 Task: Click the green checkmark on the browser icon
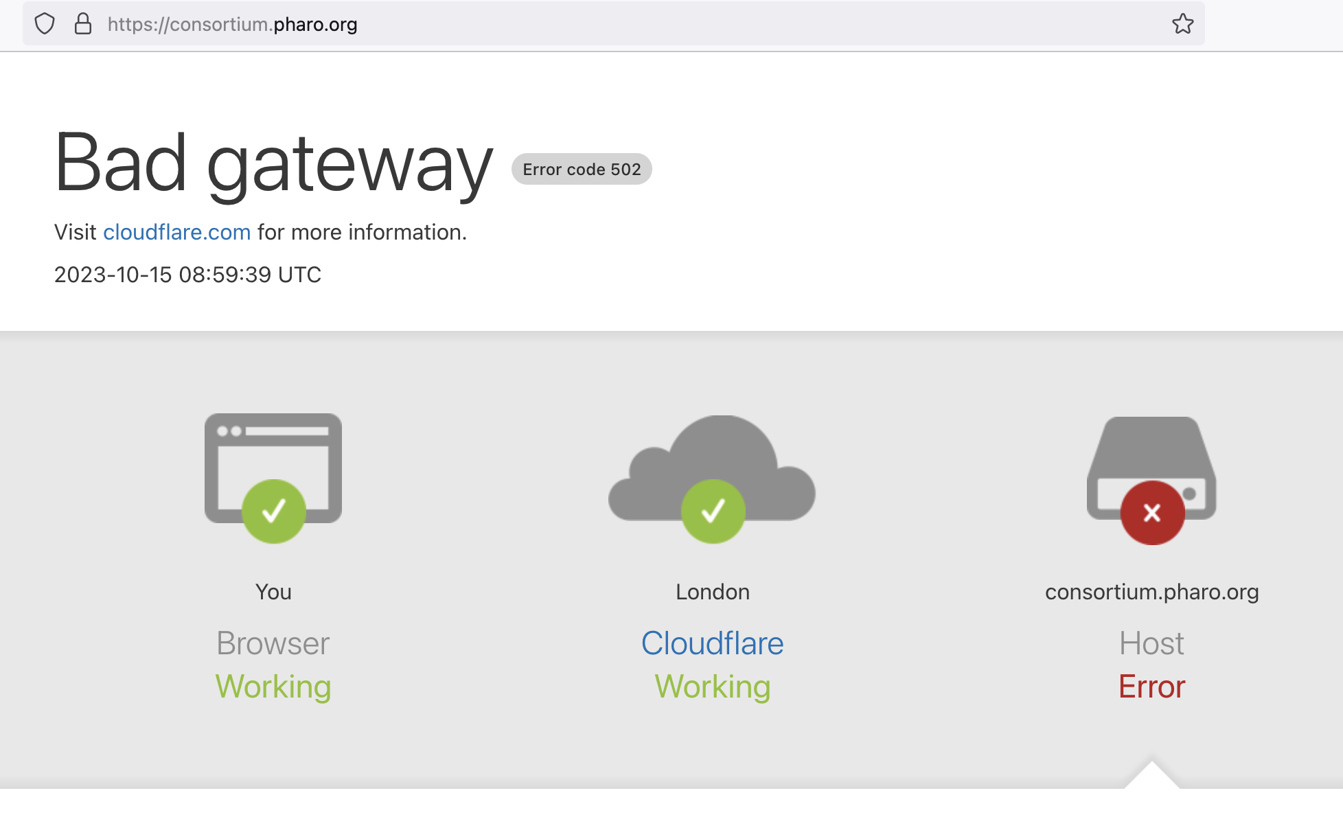273,511
